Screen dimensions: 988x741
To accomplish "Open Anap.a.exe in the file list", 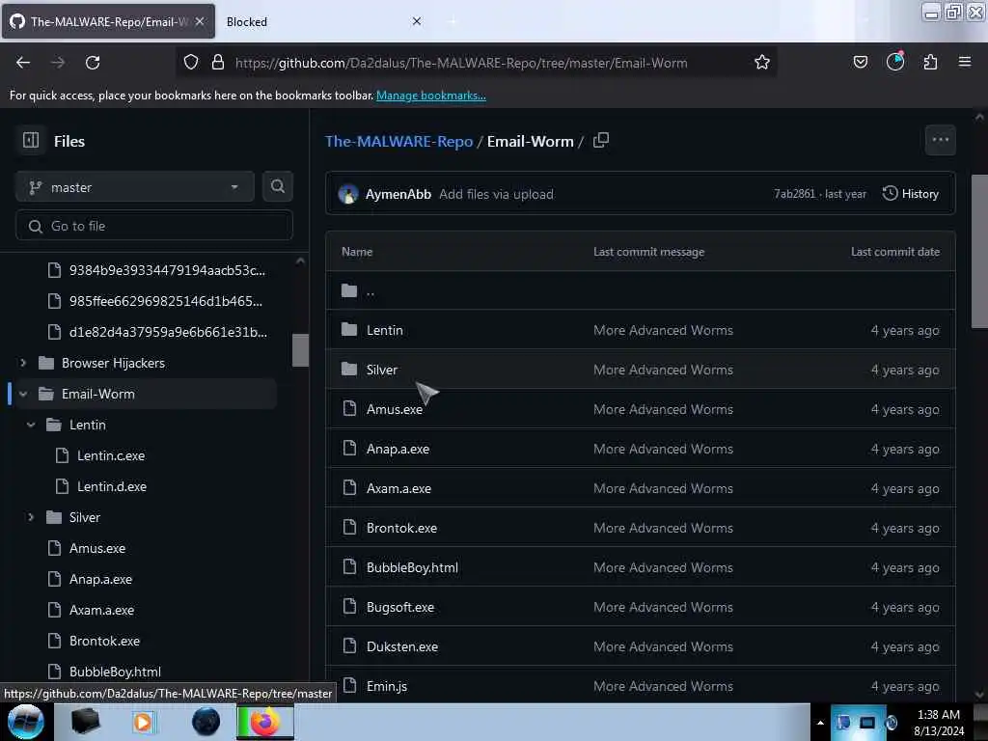I will coord(398,450).
